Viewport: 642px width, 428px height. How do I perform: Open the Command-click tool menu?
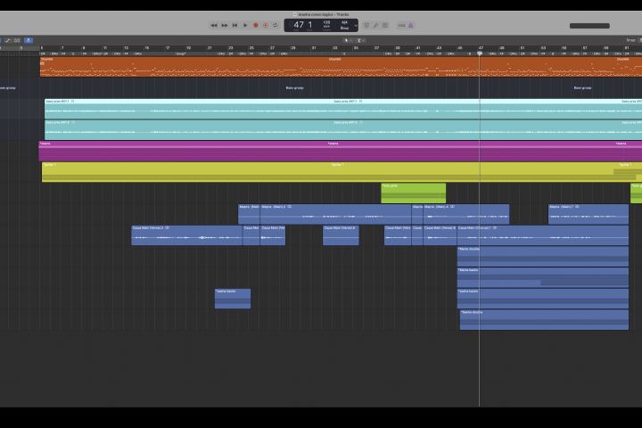360,40
